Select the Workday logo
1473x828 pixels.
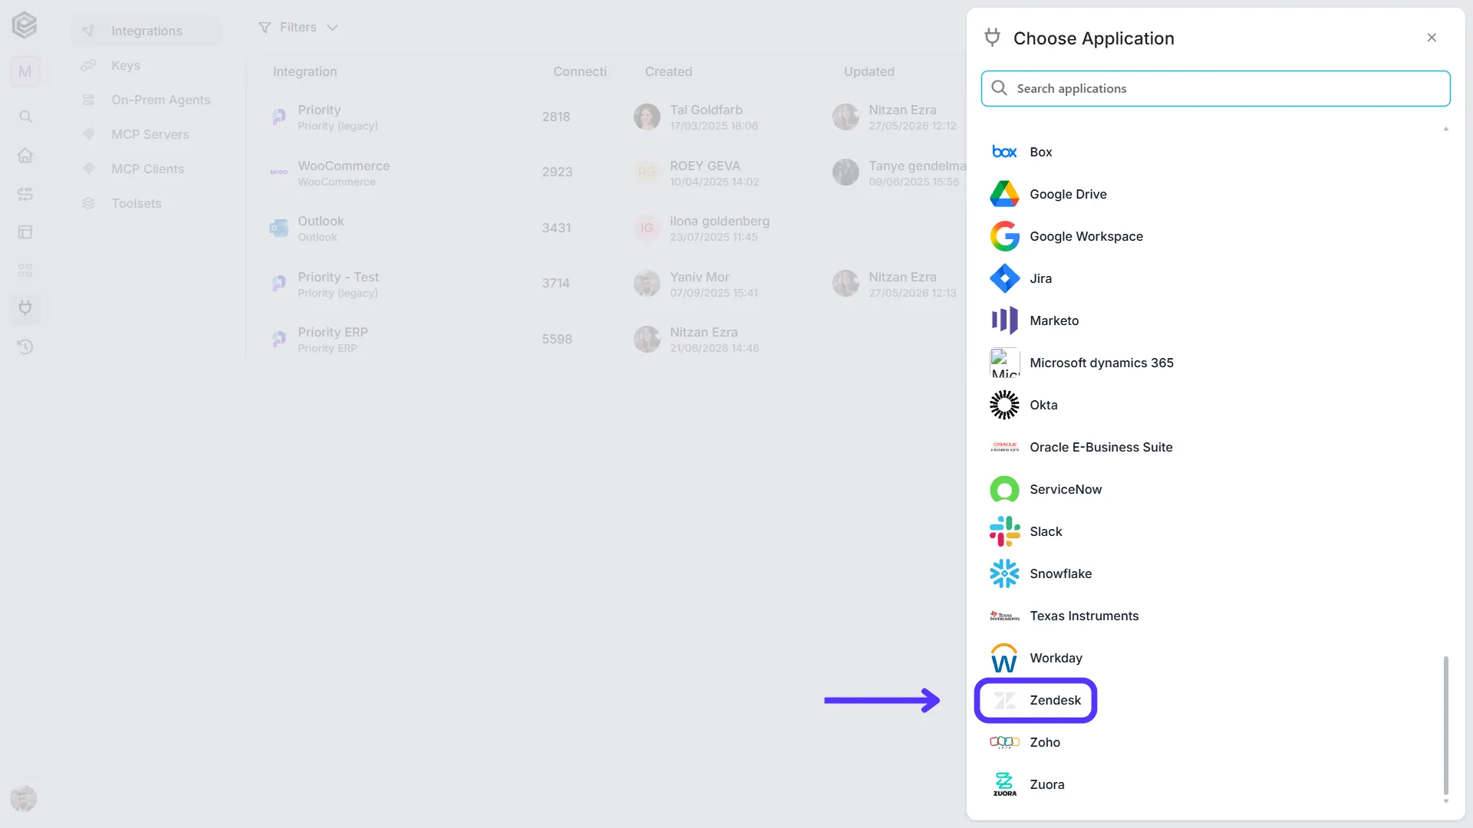point(1004,658)
